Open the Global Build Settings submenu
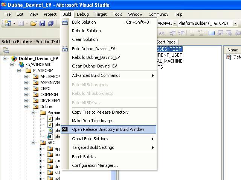Image resolution: width=241 pixels, height=180 pixels. pos(108,139)
